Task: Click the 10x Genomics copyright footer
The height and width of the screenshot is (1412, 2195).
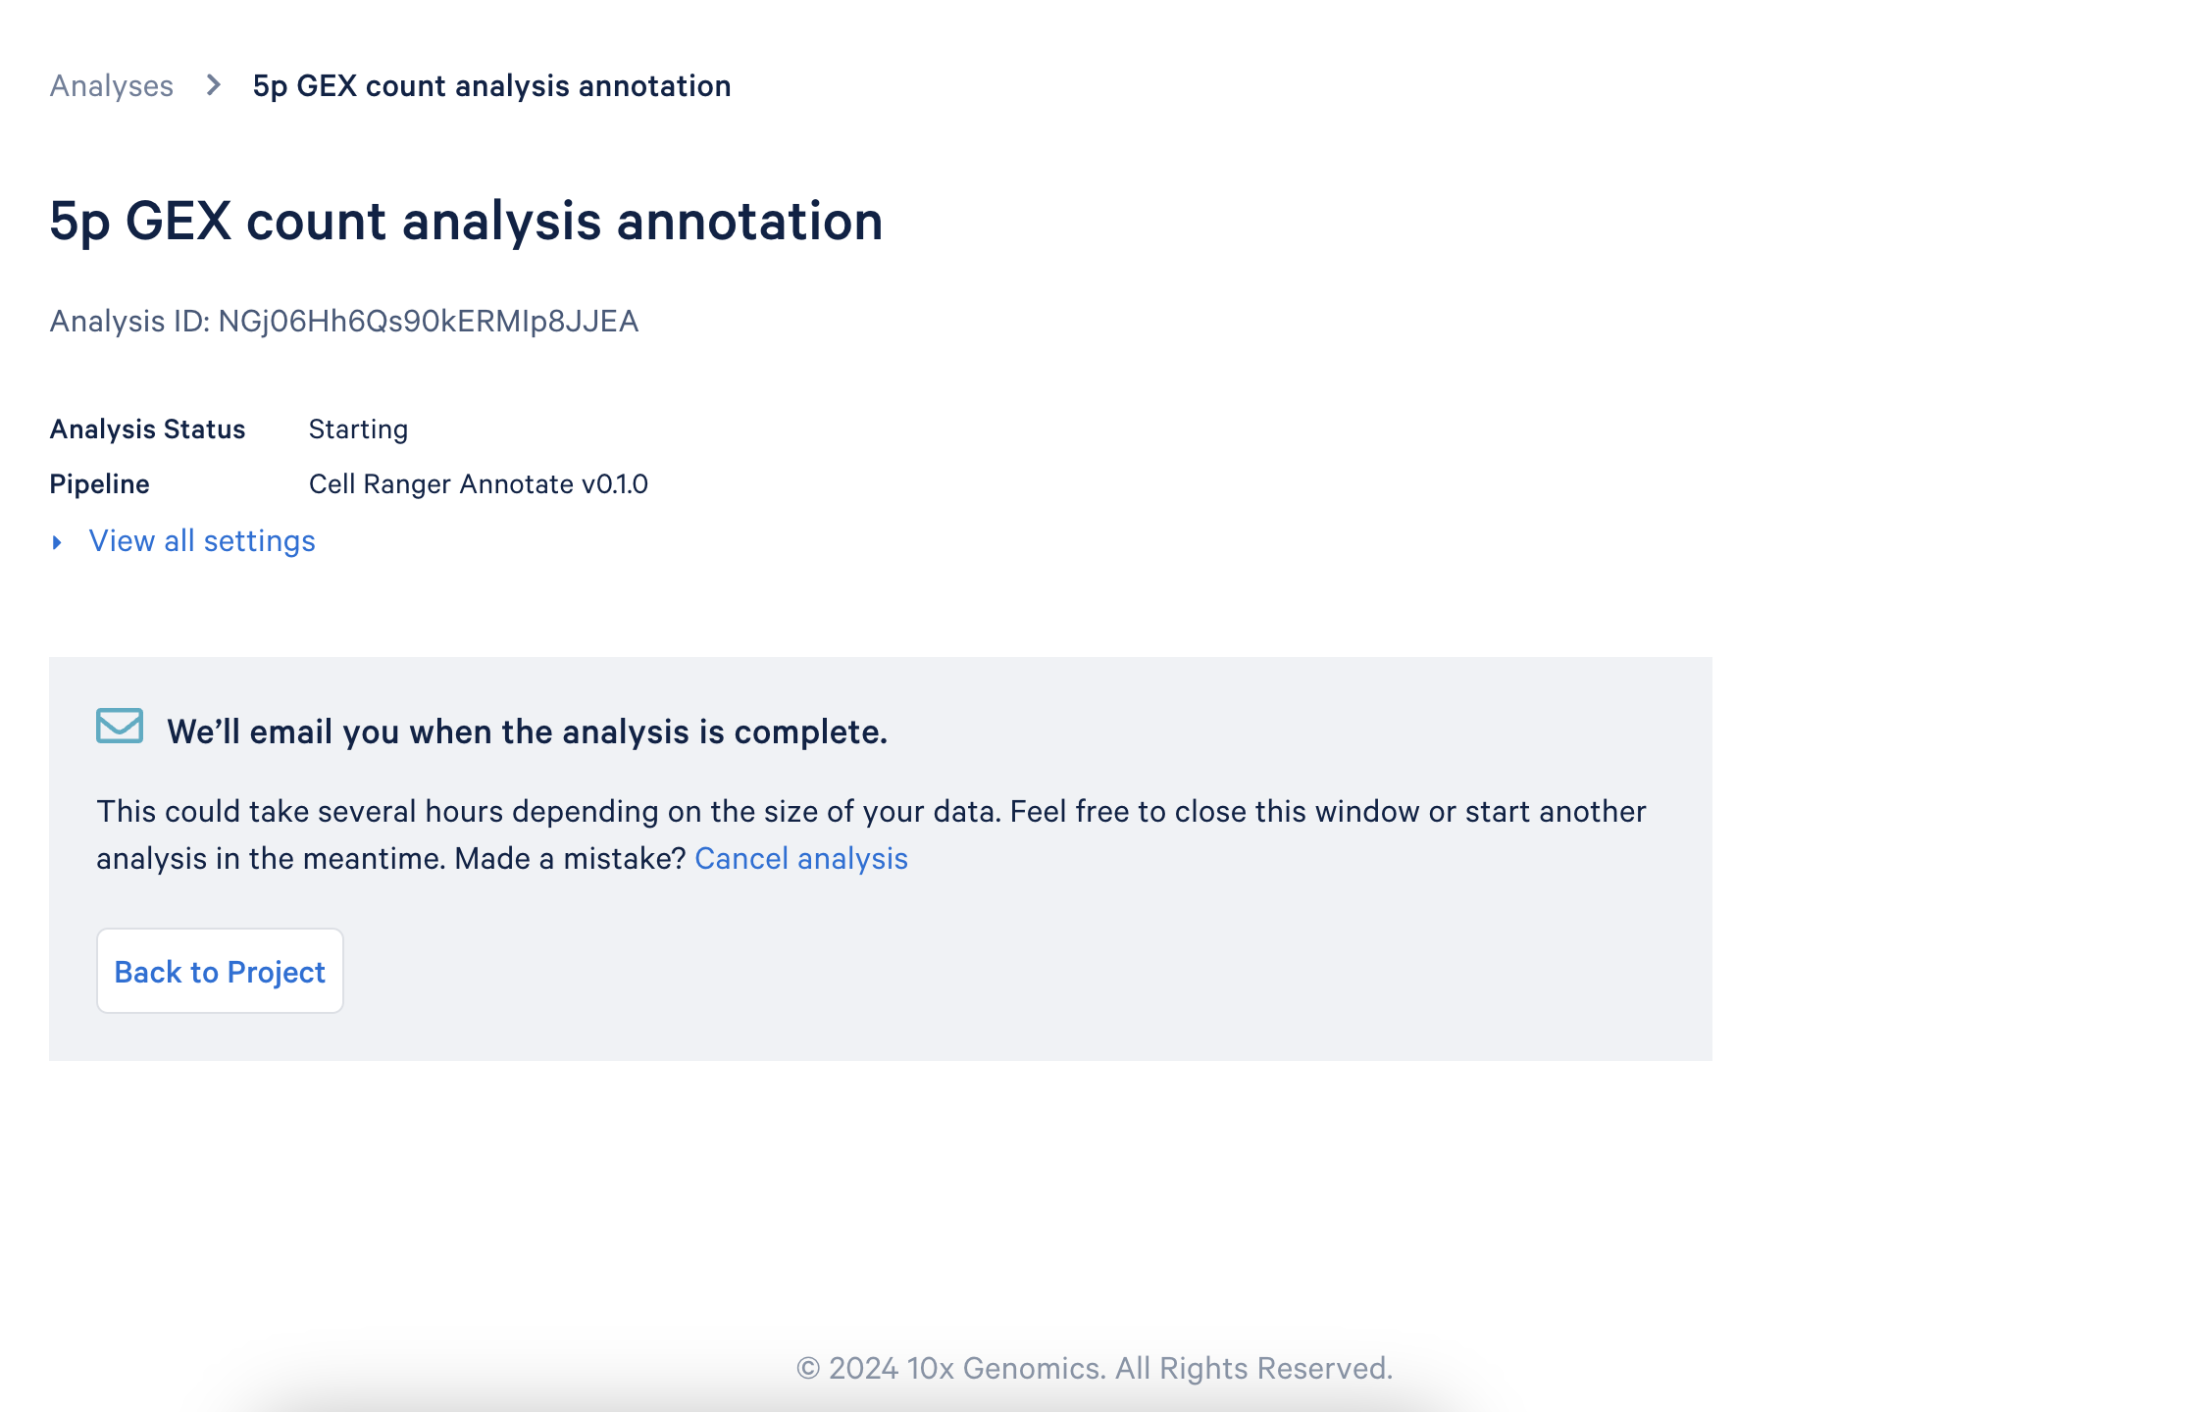Action: [1094, 1368]
